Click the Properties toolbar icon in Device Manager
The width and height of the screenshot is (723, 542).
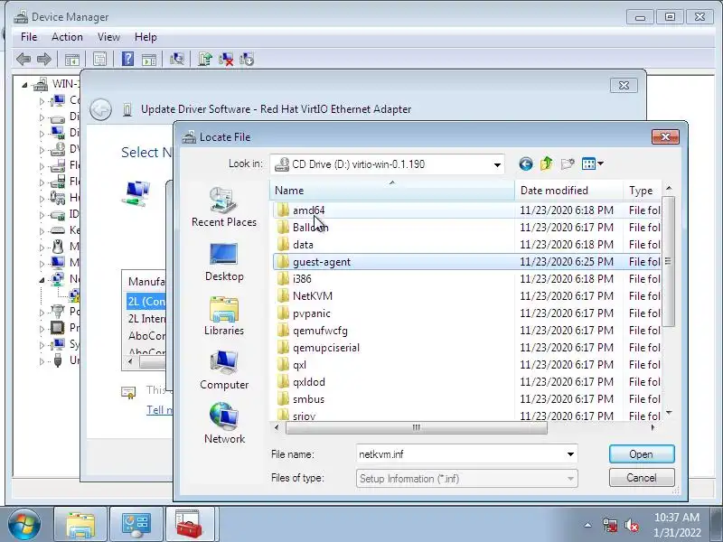click(99, 59)
